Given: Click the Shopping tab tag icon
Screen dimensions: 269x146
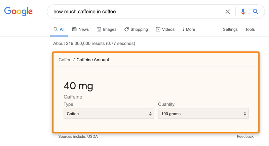Looking at the screenshot, I should tap(126, 29).
